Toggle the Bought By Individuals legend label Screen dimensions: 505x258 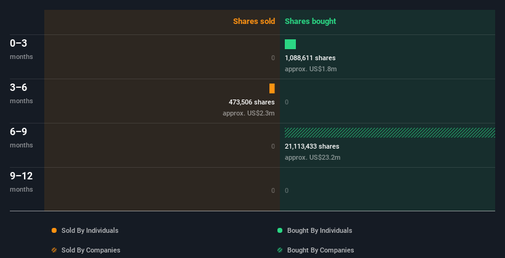point(319,230)
